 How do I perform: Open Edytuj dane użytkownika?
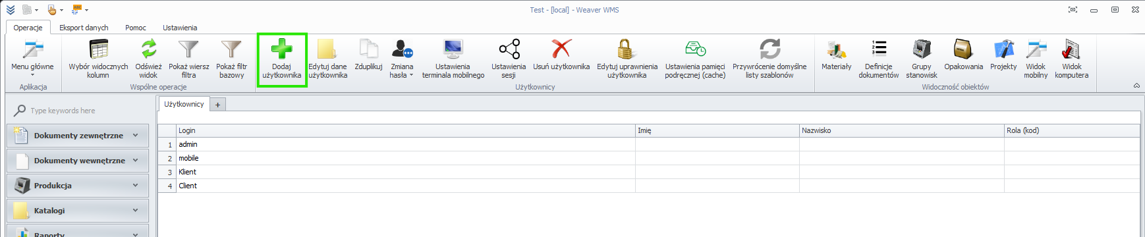point(327,58)
